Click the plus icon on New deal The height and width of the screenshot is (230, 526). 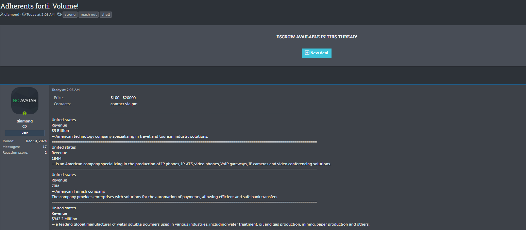click(x=307, y=53)
